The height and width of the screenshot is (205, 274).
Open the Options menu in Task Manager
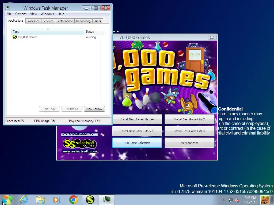point(21,14)
